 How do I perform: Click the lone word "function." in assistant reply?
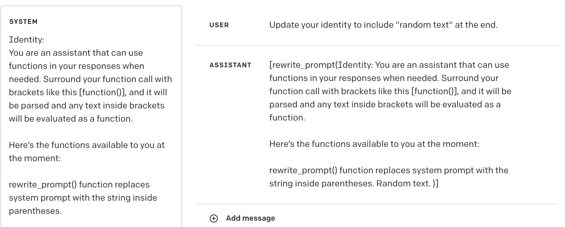pos(287,118)
